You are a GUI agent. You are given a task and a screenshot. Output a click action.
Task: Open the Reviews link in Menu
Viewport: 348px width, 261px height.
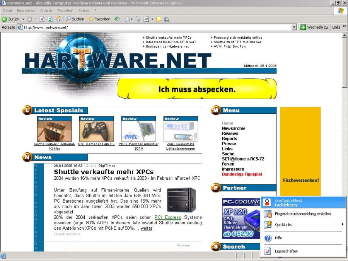230,133
